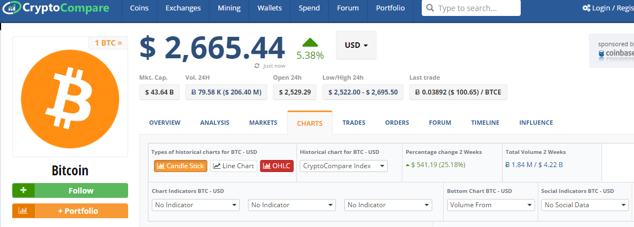
Task: Click total volume 1.84 M / $ 4.22 B
Action: 534,165
